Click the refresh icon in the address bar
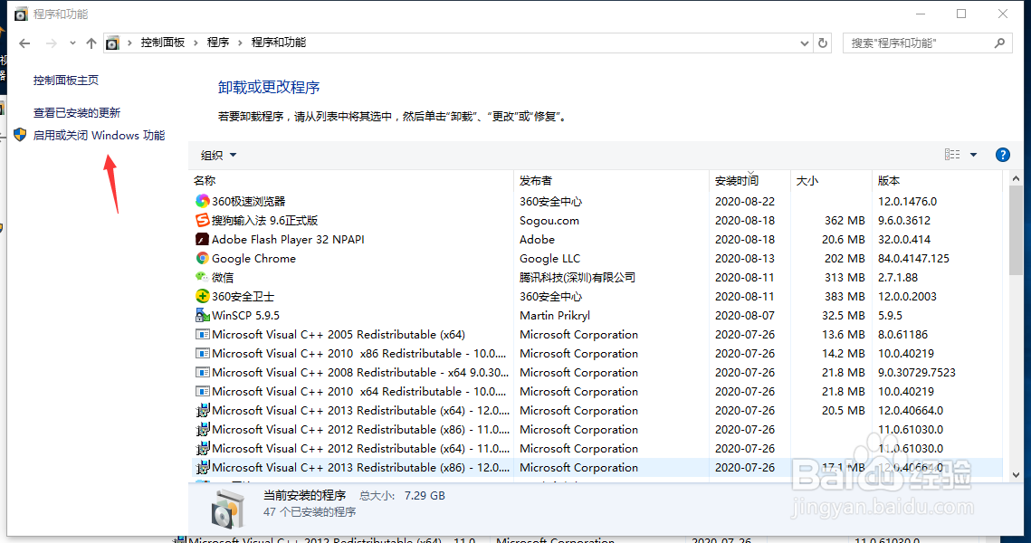The width and height of the screenshot is (1031, 543). (x=821, y=43)
